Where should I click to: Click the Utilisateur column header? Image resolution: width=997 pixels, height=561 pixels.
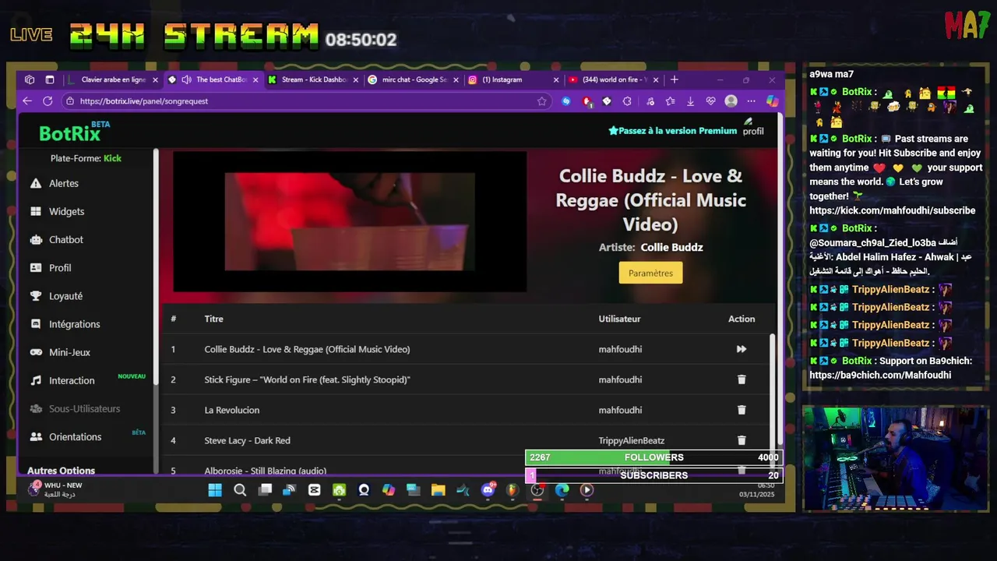pos(619,319)
